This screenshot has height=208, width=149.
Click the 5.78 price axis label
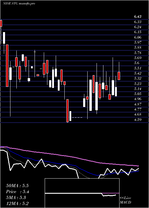138,53
